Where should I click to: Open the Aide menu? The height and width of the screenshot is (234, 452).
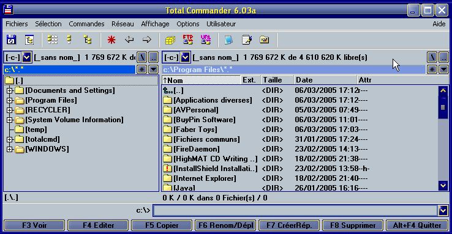click(439, 24)
